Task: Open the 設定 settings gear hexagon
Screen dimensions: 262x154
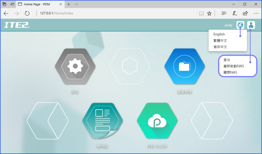Action: pos(75,66)
